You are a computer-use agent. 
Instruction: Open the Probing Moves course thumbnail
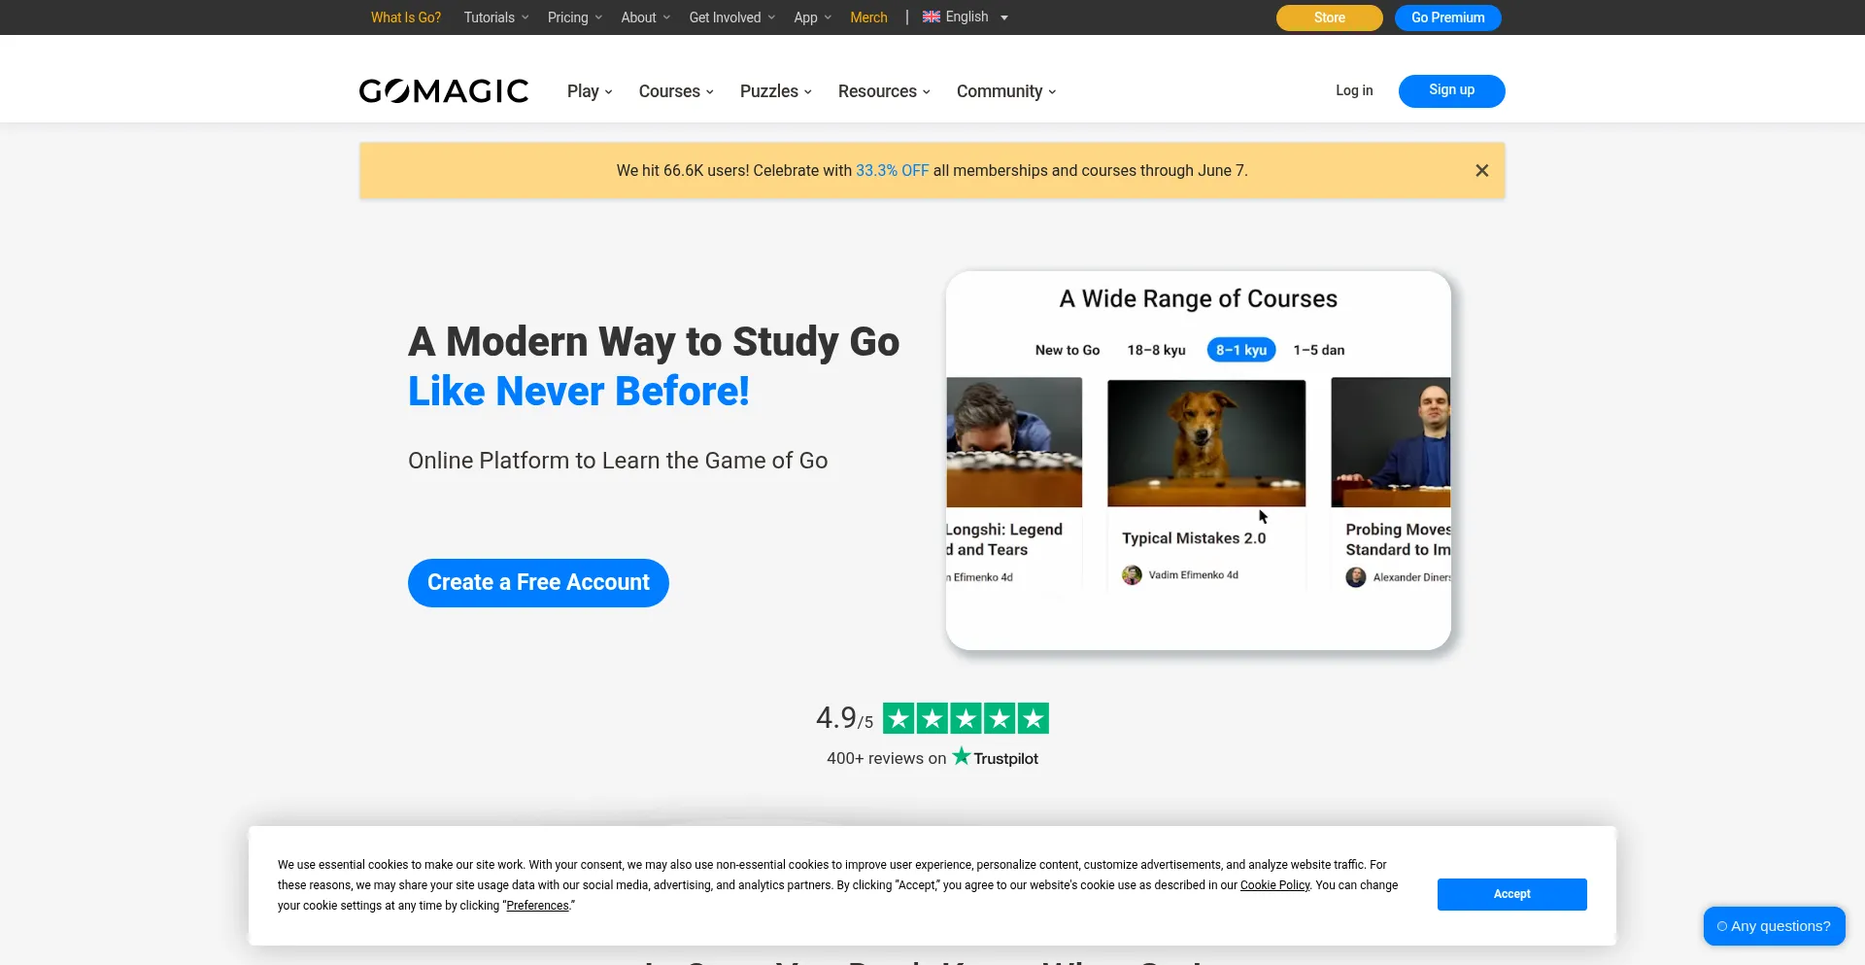(1391, 443)
